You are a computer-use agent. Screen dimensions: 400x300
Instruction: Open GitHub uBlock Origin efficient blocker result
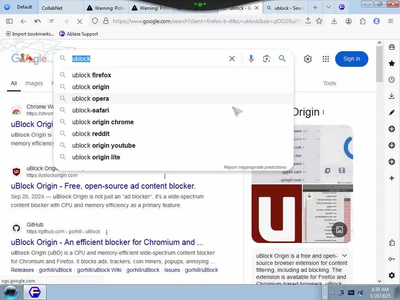pyautogui.click(x=107, y=242)
